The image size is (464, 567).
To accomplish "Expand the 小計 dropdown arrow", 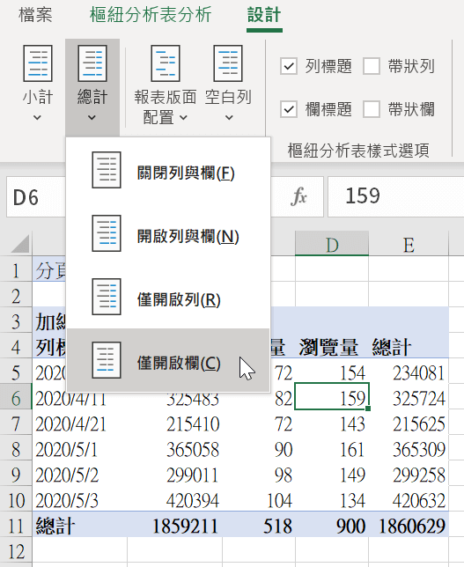I will (37, 117).
